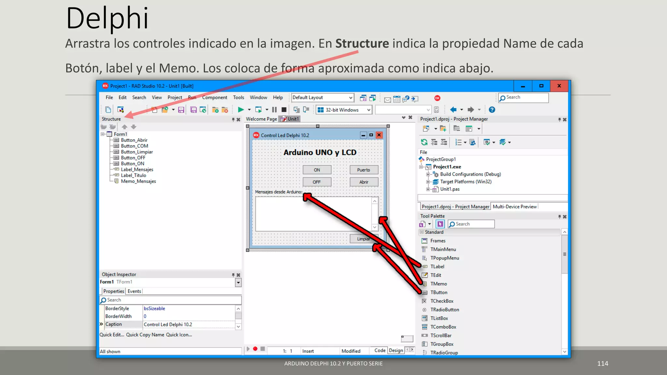Screen dimensions: 667x375
Task: Select Memo_Mensajes in Structure tree
Action: click(x=138, y=181)
